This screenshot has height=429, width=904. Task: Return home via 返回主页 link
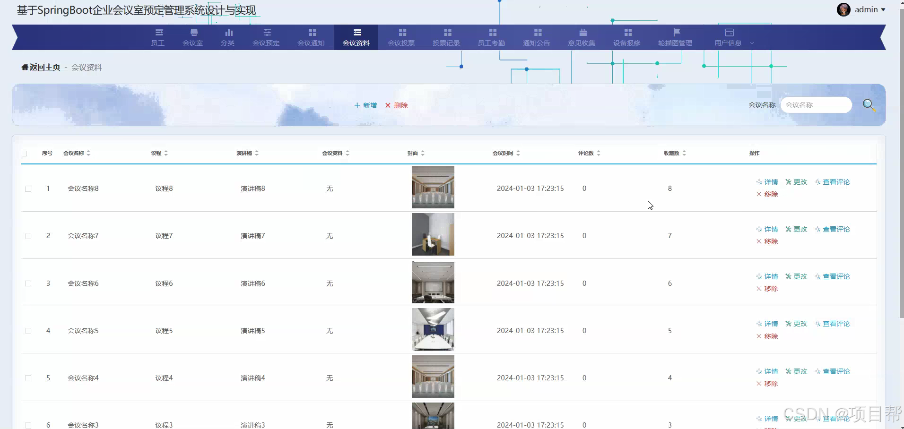(x=41, y=67)
